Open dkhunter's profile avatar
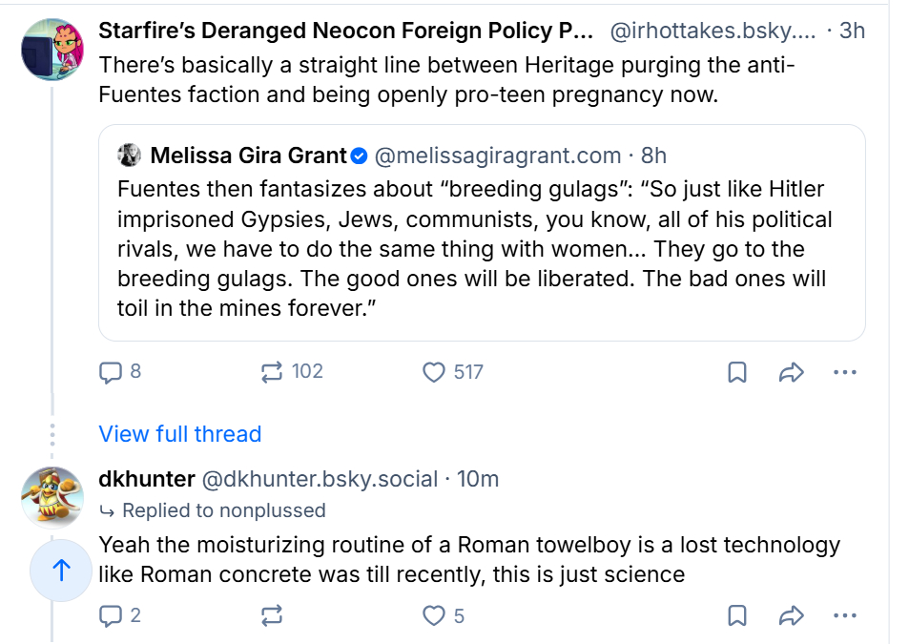 (52, 498)
